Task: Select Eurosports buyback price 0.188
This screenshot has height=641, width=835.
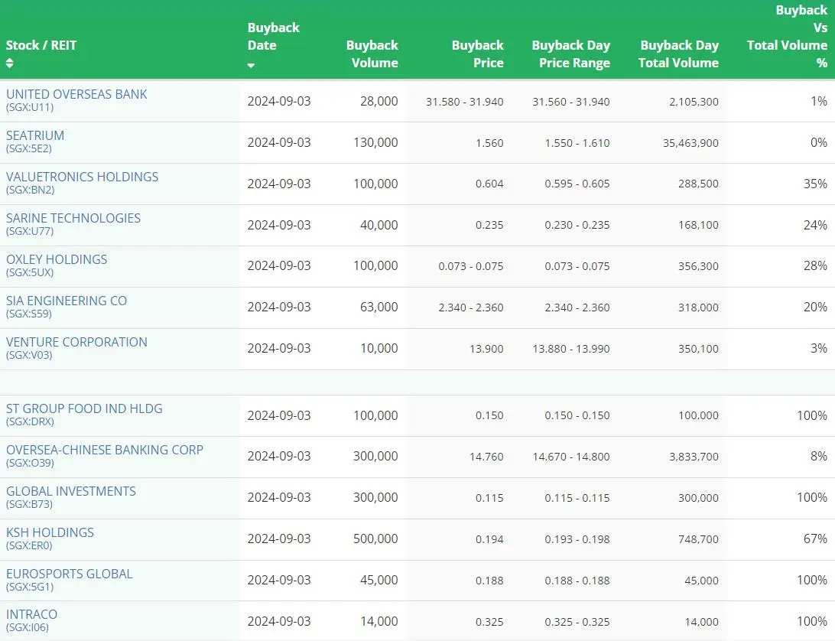Action: click(489, 581)
